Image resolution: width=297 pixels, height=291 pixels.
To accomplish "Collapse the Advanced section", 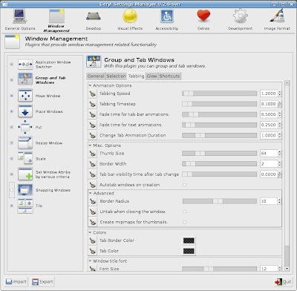I will click(91, 193).
